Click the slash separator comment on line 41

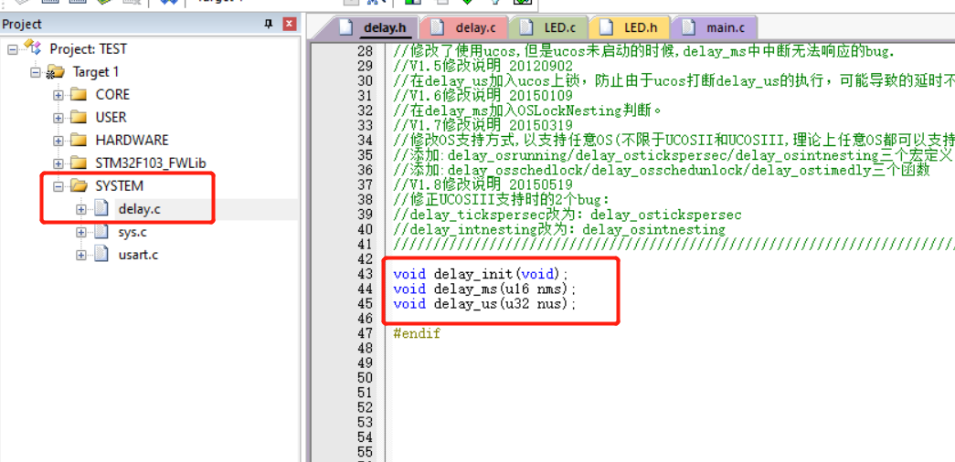[674, 244]
